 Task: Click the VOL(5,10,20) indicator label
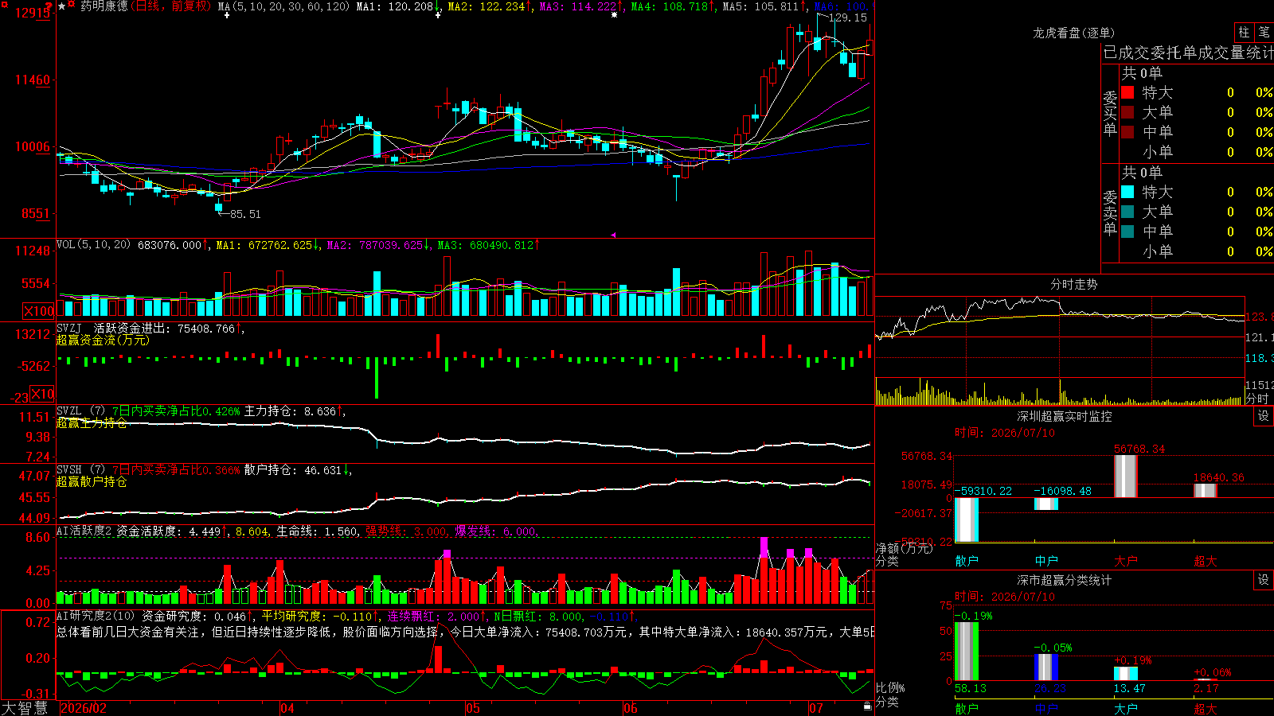tap(93, 245)
